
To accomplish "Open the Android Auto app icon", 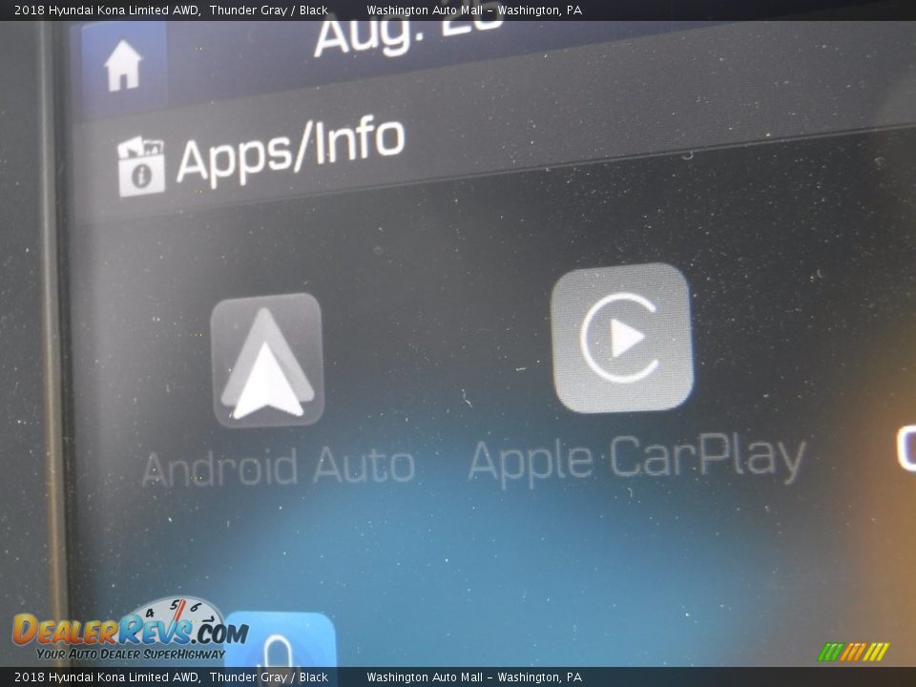I will (x=267, y=360).
